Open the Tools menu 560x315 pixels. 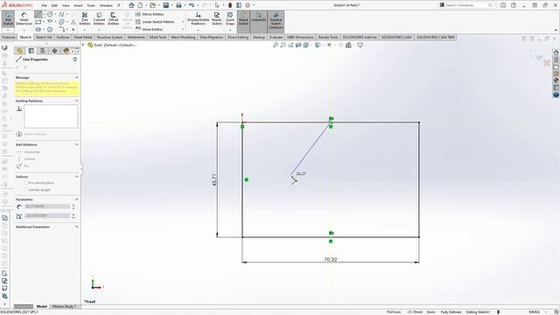tap(91, 5)
